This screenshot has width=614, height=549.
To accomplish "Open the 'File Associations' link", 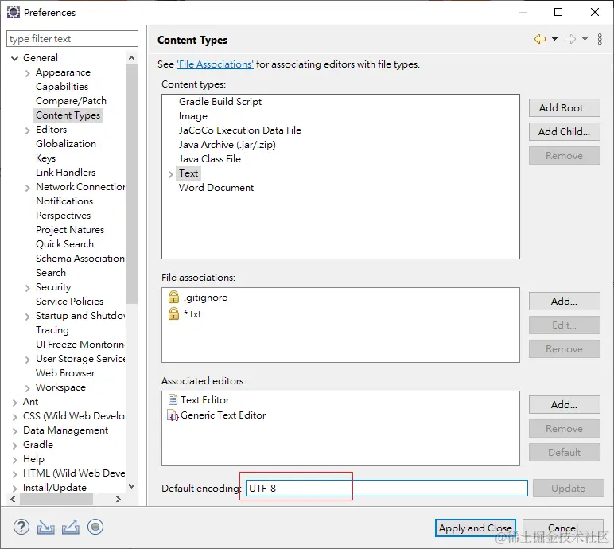I will 215,64.
